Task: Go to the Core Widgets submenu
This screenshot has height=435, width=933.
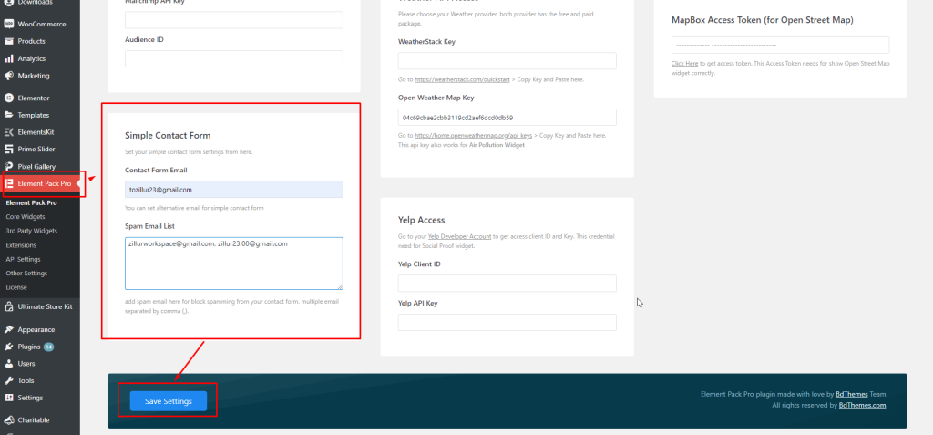Action: (25, 217)
